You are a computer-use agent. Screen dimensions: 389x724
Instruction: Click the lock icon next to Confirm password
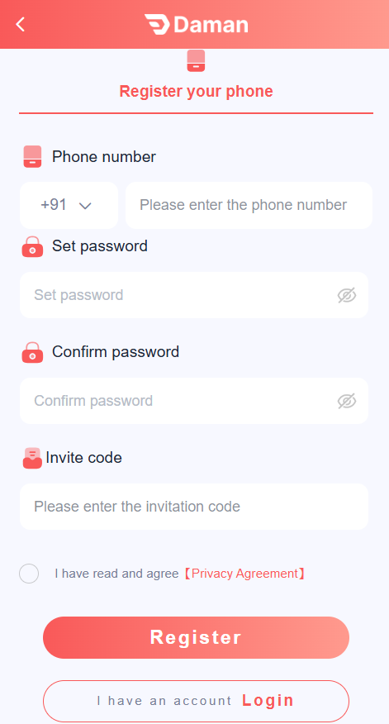pos(32,352)
